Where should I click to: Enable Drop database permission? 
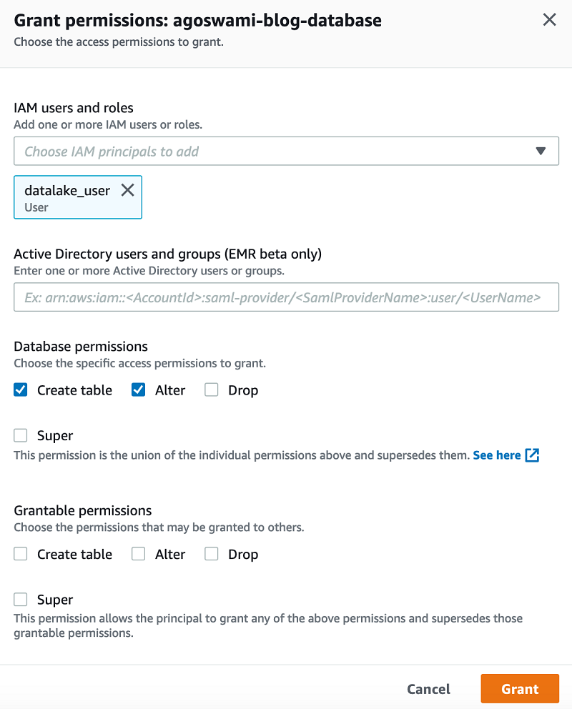212,390
